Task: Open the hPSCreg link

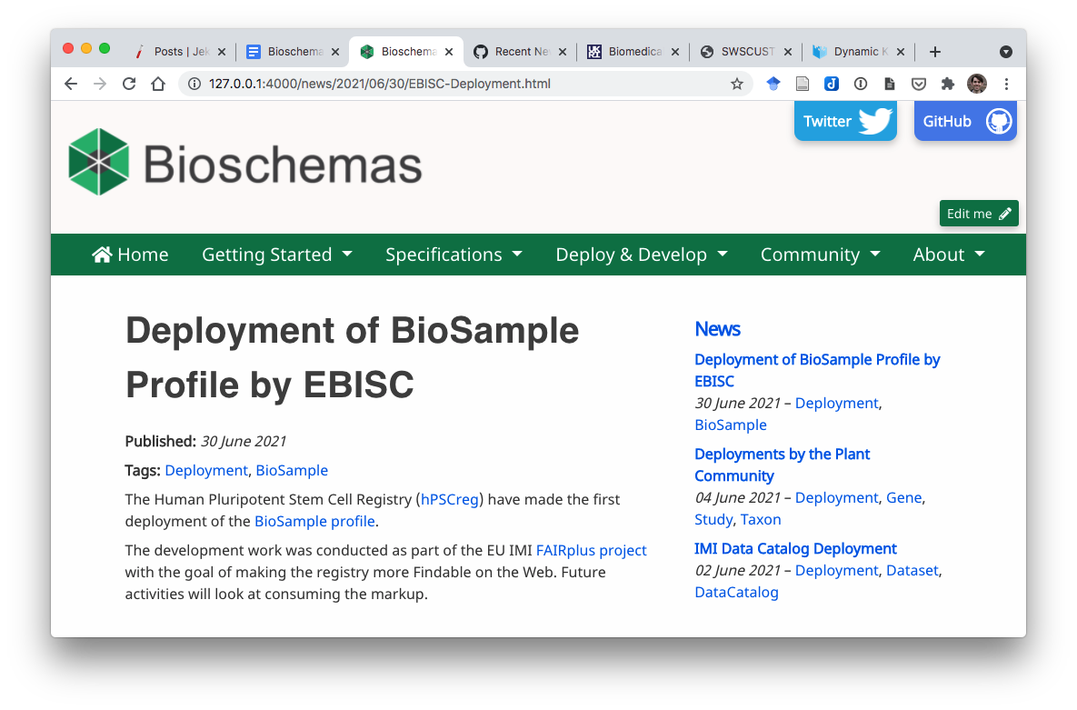Action: pyautogui.click(x=449, y=499)
